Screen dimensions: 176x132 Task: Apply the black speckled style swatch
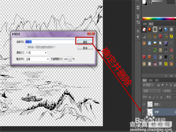click(x=166, y=57)
